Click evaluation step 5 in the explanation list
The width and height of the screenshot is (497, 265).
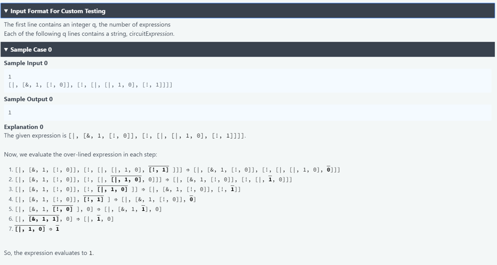click(85, 209)
